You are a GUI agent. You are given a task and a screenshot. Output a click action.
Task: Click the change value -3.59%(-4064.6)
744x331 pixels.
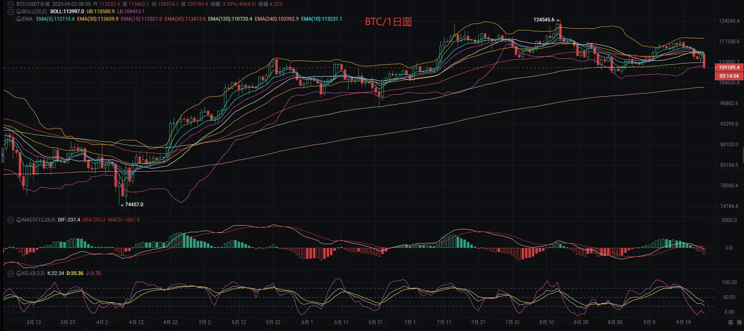tap(239, 4)
